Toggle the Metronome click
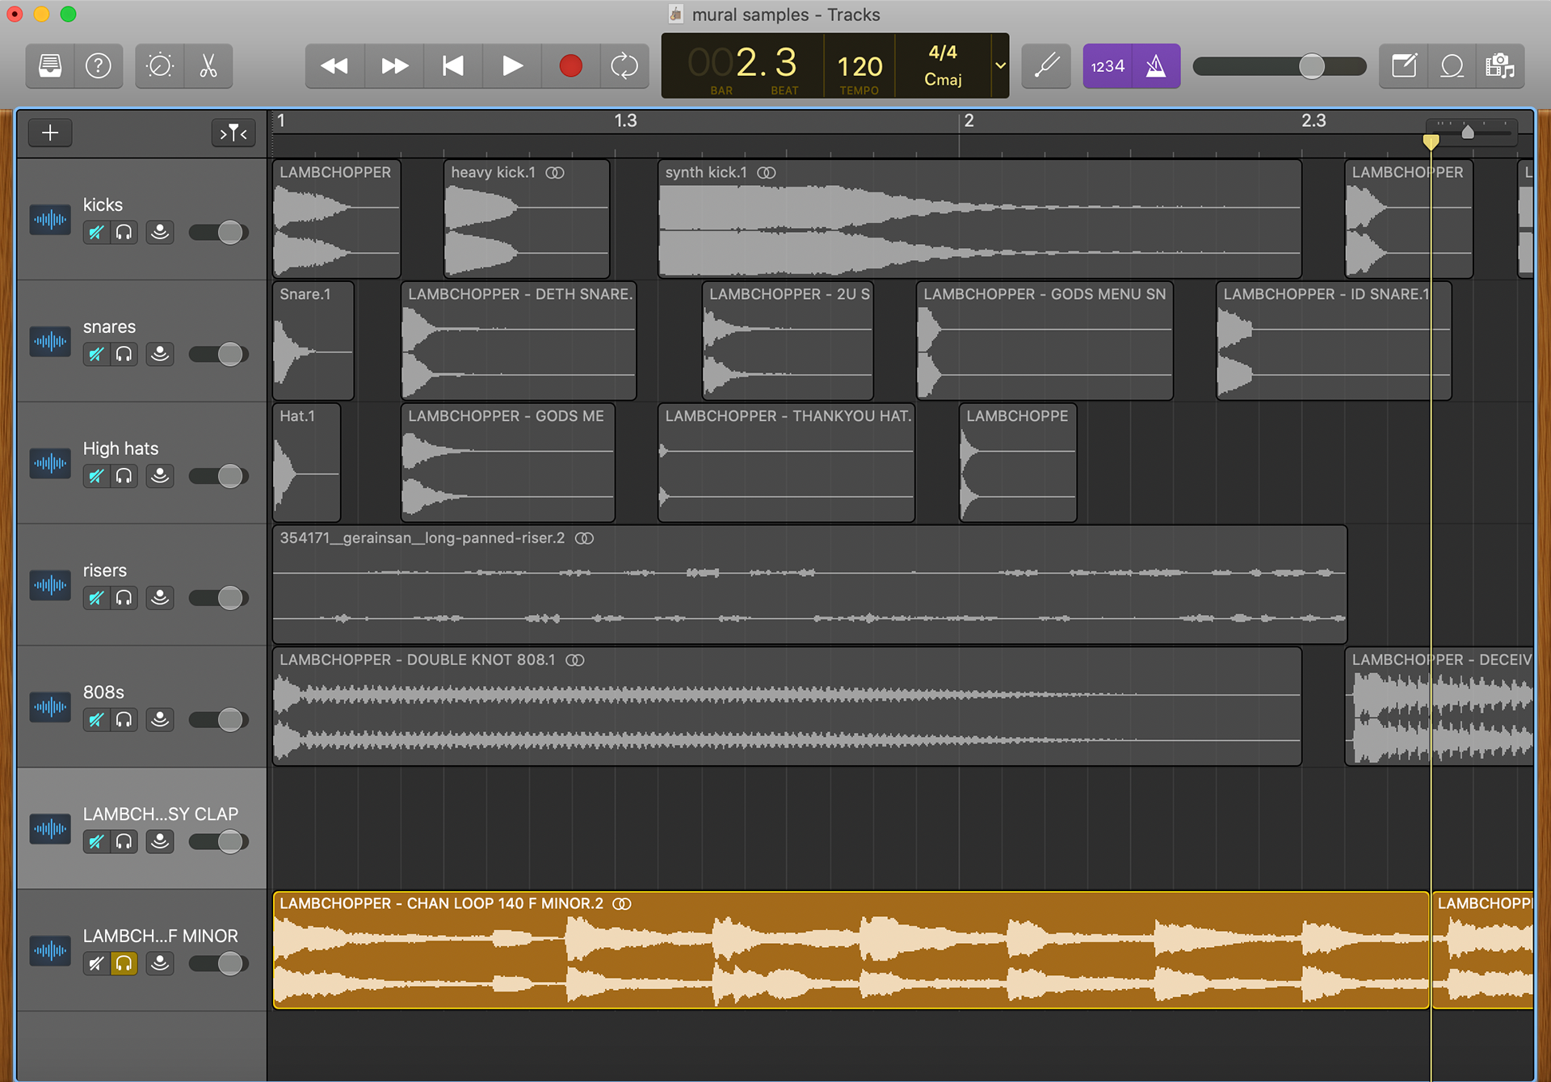 coord(1156,65)
